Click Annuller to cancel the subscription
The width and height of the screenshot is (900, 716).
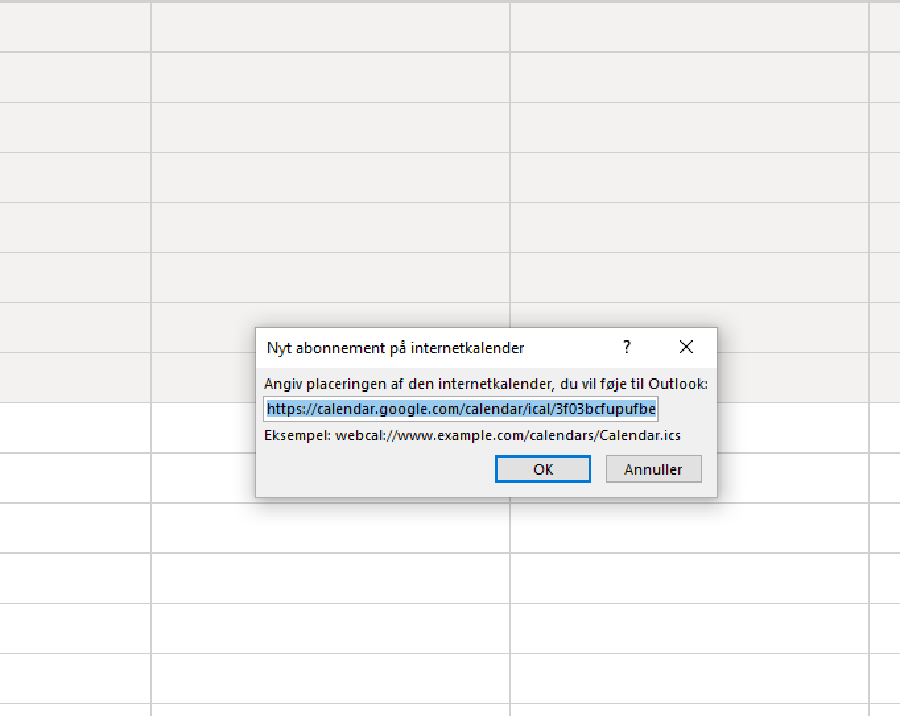(x=653, y=469)
